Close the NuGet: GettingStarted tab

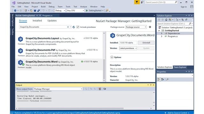[40, 16]
